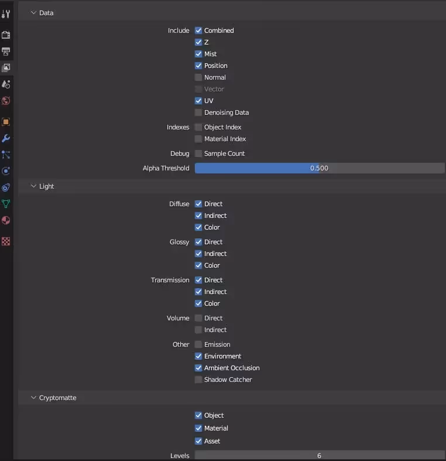This screenshot has width=446, height=461.
Task: Disable Transmission Direct pass
Action: tap(198, 280)
